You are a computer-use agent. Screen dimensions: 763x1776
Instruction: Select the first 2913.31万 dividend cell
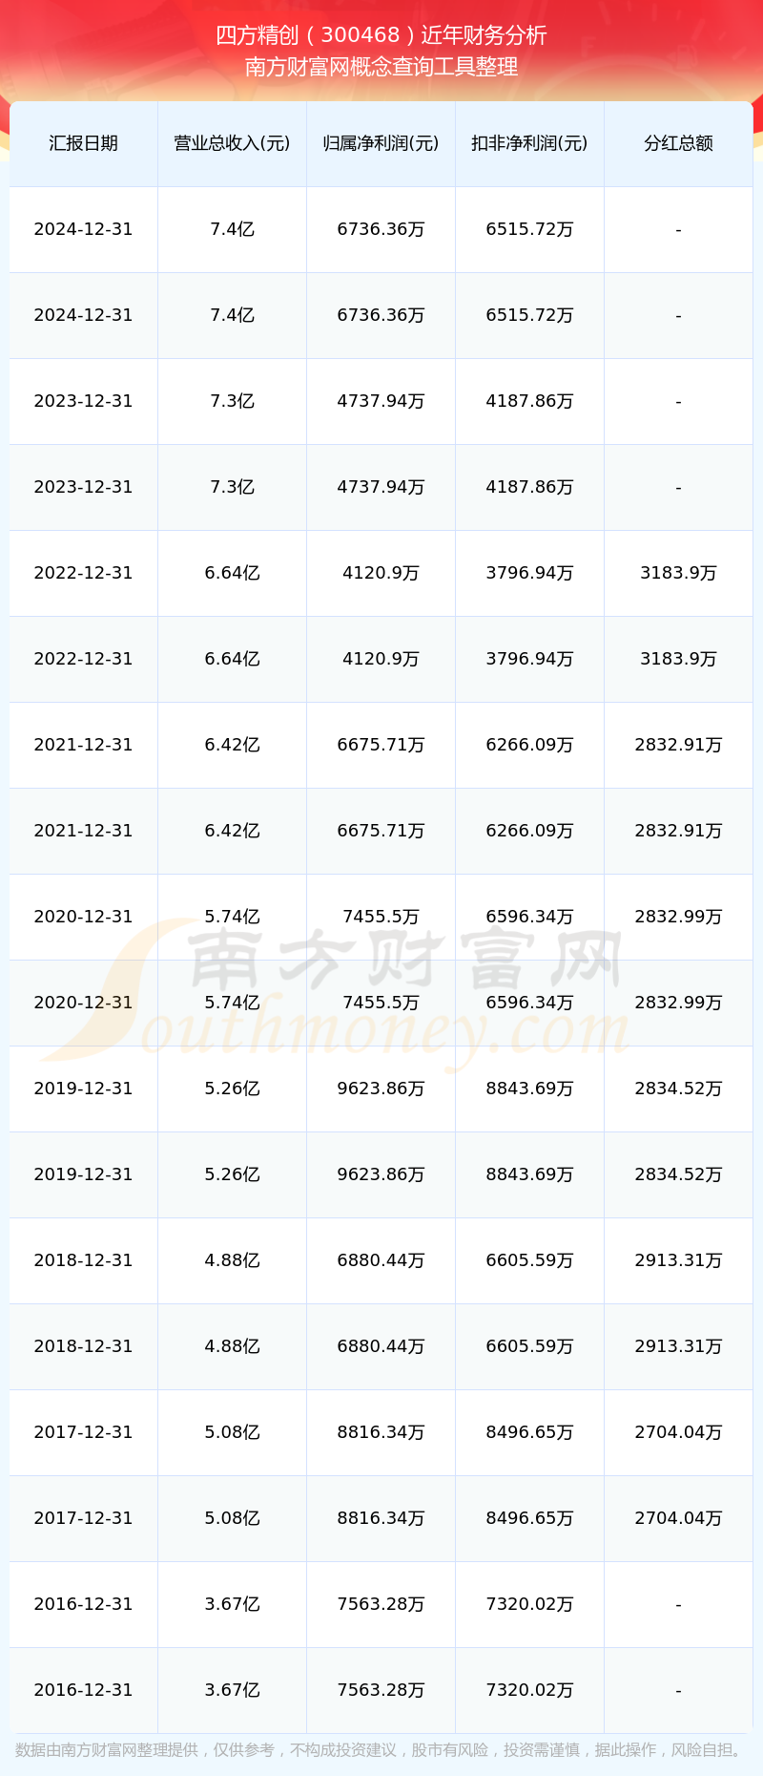coord(678,1260)
